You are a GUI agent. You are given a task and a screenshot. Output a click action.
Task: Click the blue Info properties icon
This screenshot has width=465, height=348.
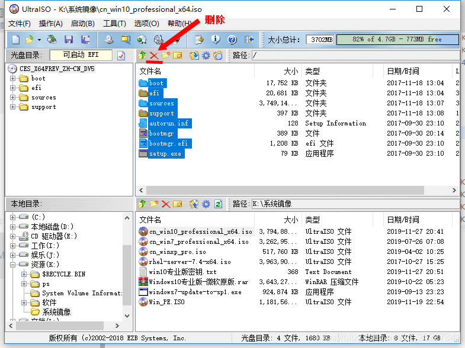click(x=216, y=40)
